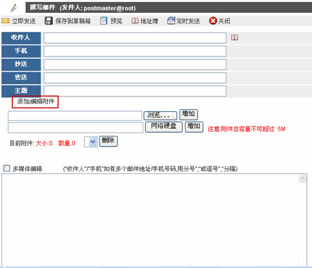The height and width of the screenshot is (268, 312).
Task: Open the 网络硬盘 network disk button
Action: pos(164,127)
